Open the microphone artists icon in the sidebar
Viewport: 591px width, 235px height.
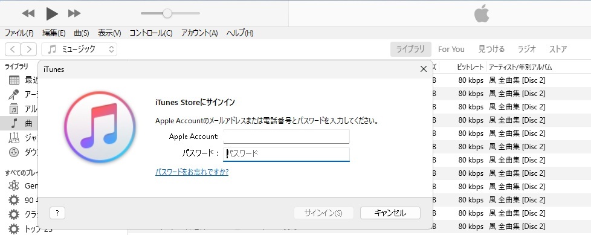click(14, 94)
